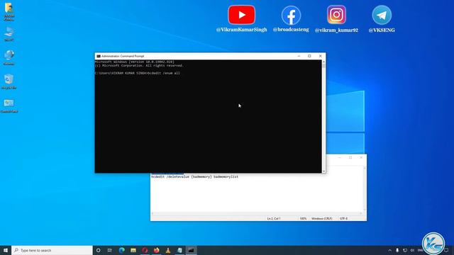Image resolution: width=454 pixels, height=255 pixels.
Task: Click the Command Prompt scrollbar up arrow
Action: point(323,62)
